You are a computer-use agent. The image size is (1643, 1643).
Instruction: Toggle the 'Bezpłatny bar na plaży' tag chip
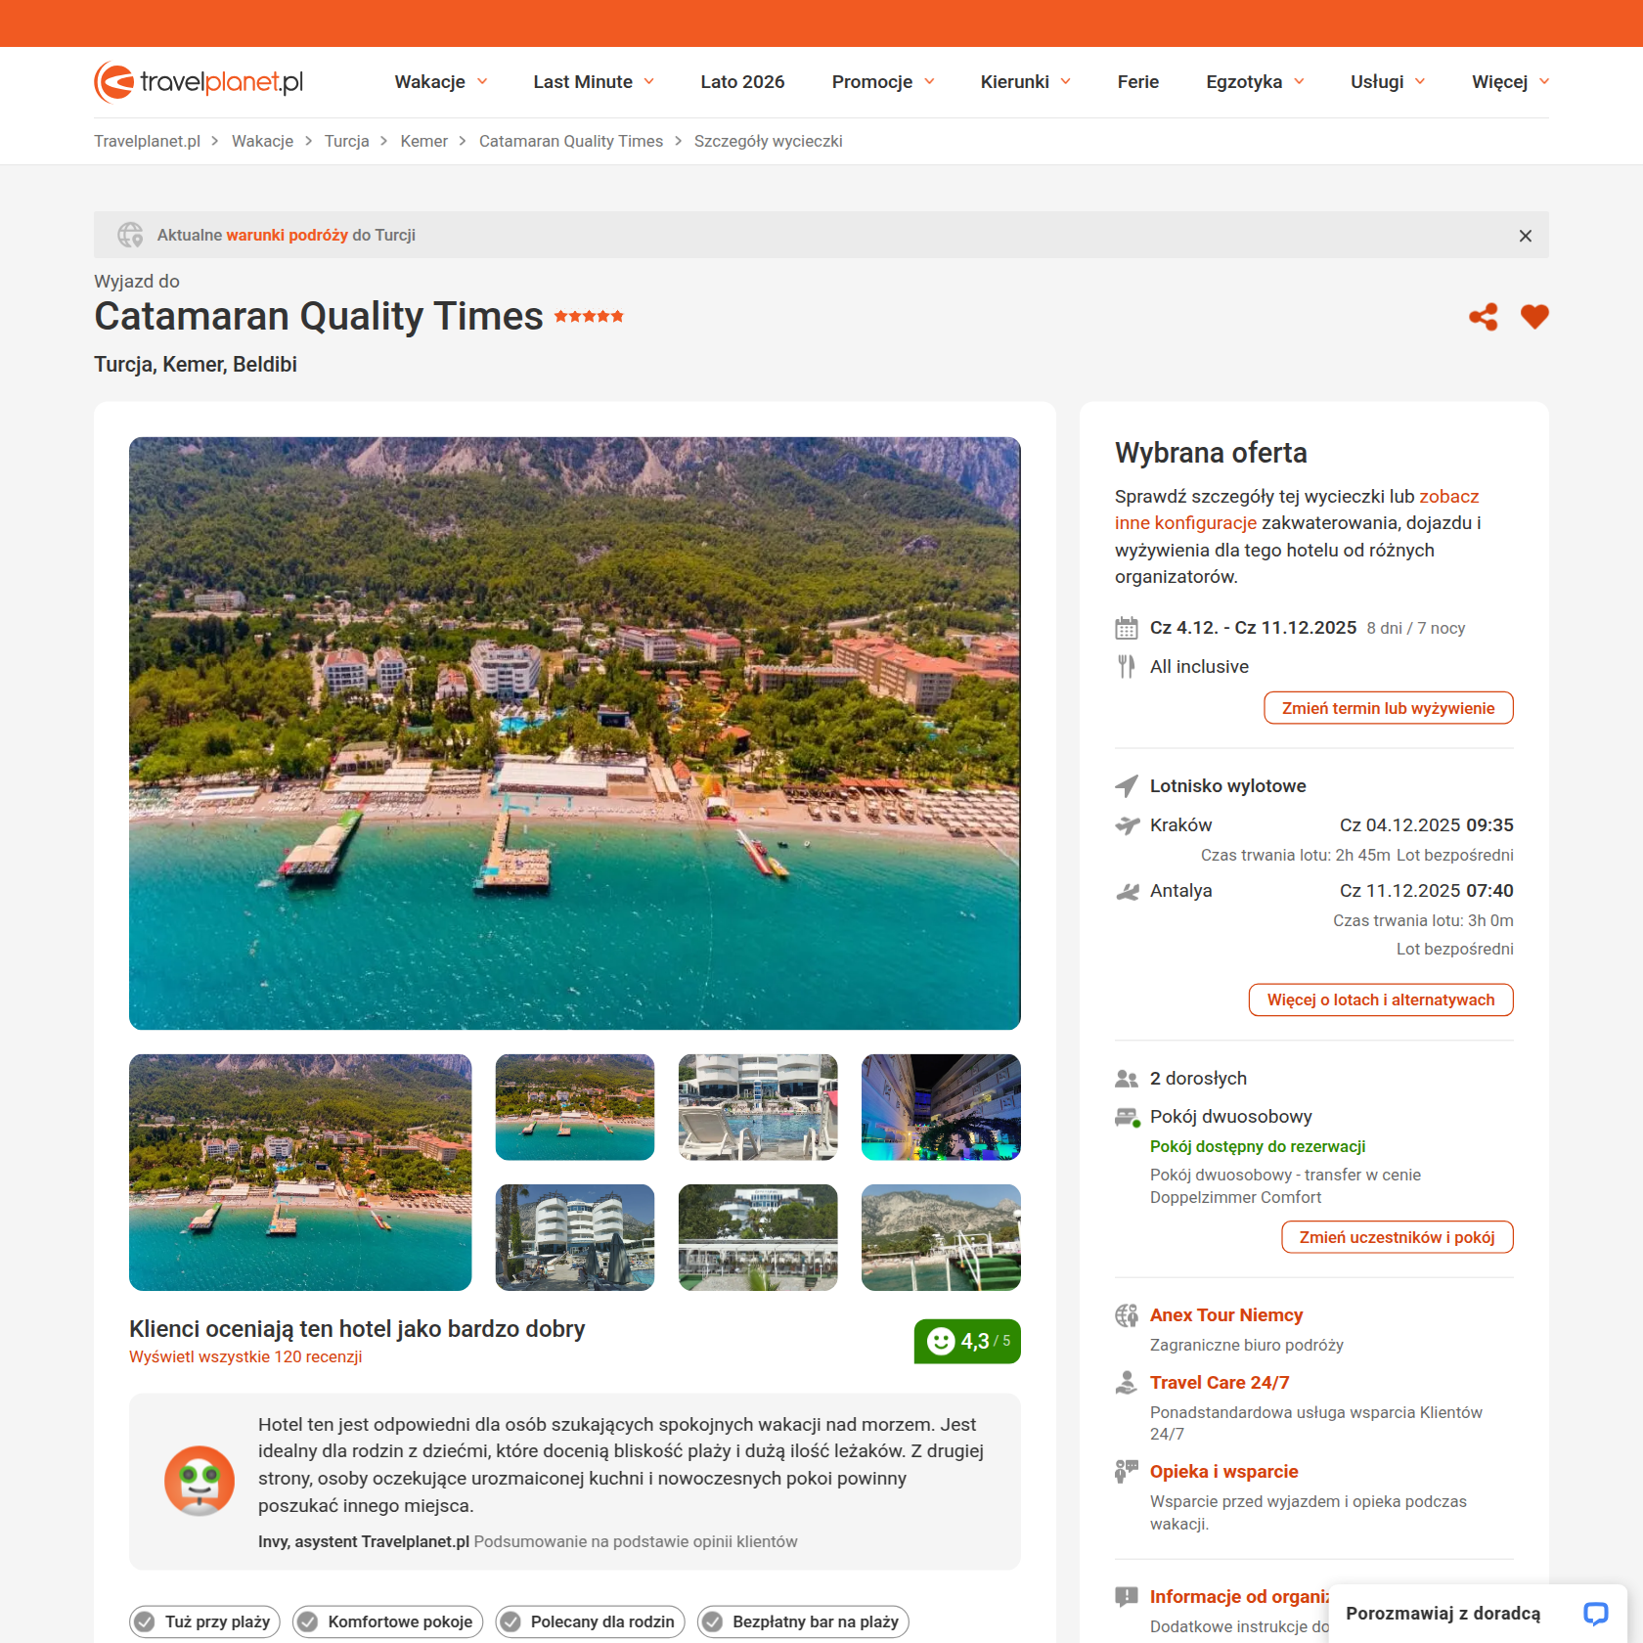coord(803,1621)
